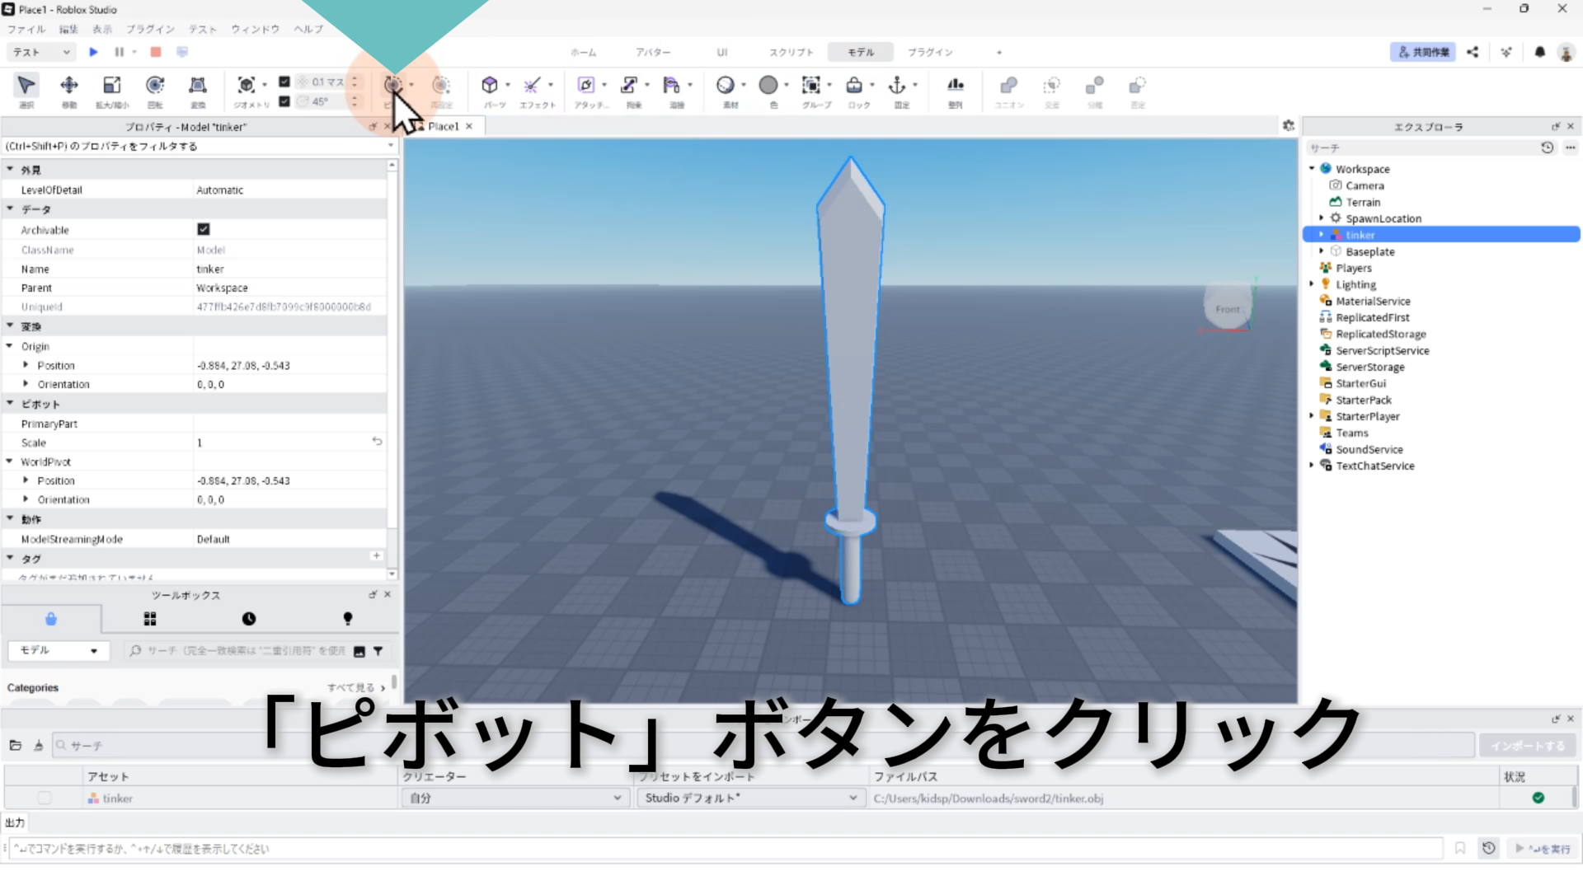Click the インポートする button
Image resolution: width=1583 pixels, height=890 pixels.
click(x=1527, y=745)
